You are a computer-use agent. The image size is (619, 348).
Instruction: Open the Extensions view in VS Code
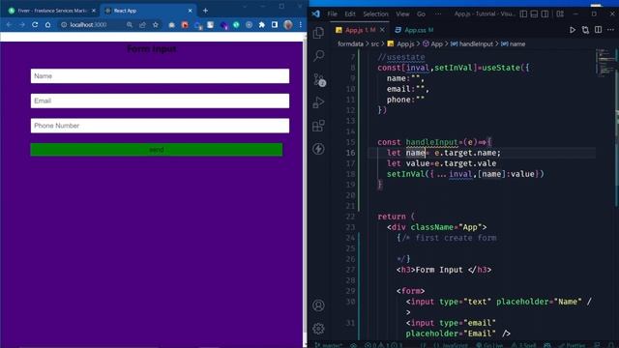tap(318, 126)
